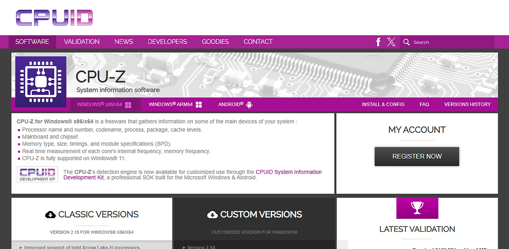Click 'VERSION 2.15 FOR WINDOWS® X86/X64' text

click(x=91, y=232)
